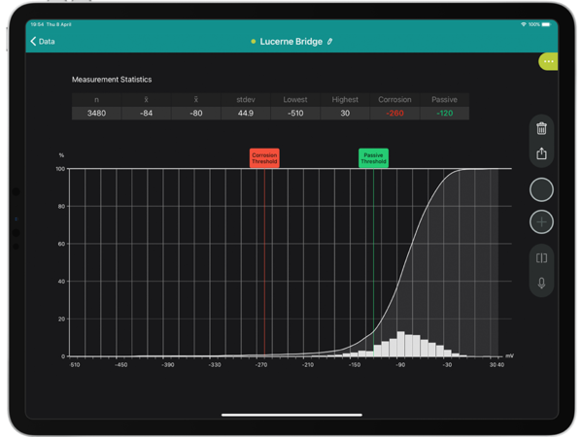The image size is (583, 437).
Task: Tap the battery indicator in status bar
Action: (547, 23)
